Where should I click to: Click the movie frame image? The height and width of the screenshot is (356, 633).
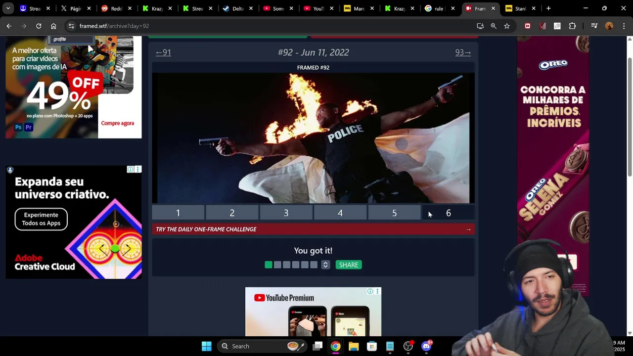click(x=313, y=138)
